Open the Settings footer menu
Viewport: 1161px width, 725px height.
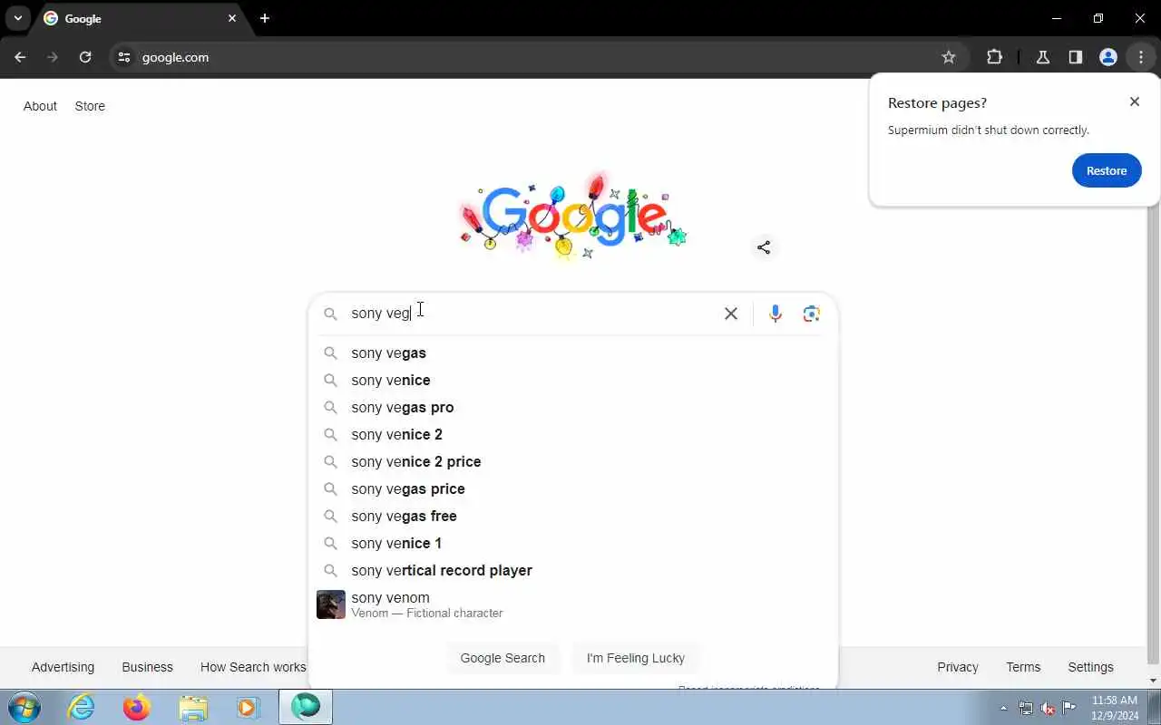pyautogui.click(x=1090, y=667)
